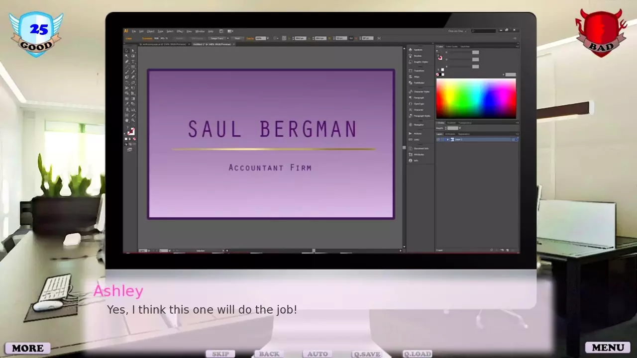Select the Selection tool in Illustrator toolbox
The height and width of the screenshot is (358, 637).
[126, 51]
